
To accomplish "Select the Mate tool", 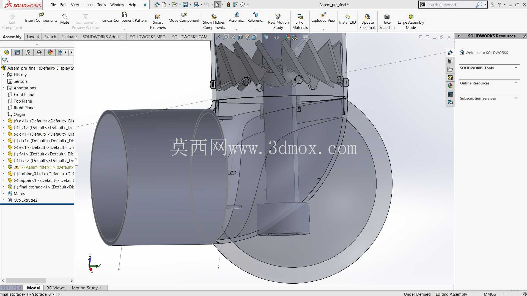I will [x=65, y=19].
